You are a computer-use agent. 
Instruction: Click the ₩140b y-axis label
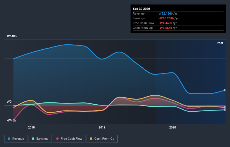[11, 36]
